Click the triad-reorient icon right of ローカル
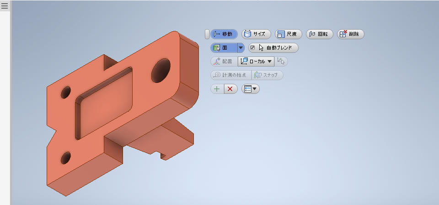 281,61
